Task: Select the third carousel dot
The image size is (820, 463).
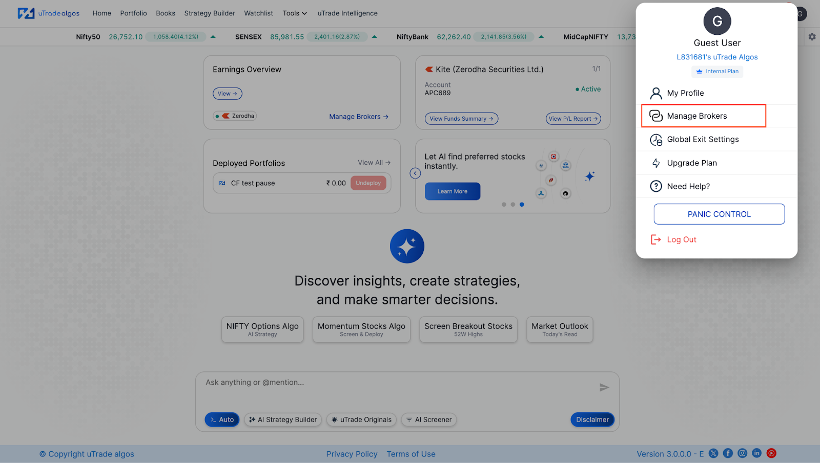Action: (522, 205)
